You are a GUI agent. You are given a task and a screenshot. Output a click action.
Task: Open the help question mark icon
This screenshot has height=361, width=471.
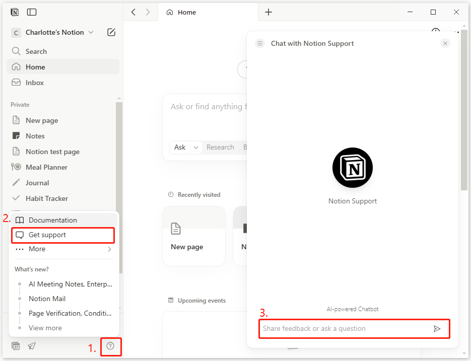point(110,346)
